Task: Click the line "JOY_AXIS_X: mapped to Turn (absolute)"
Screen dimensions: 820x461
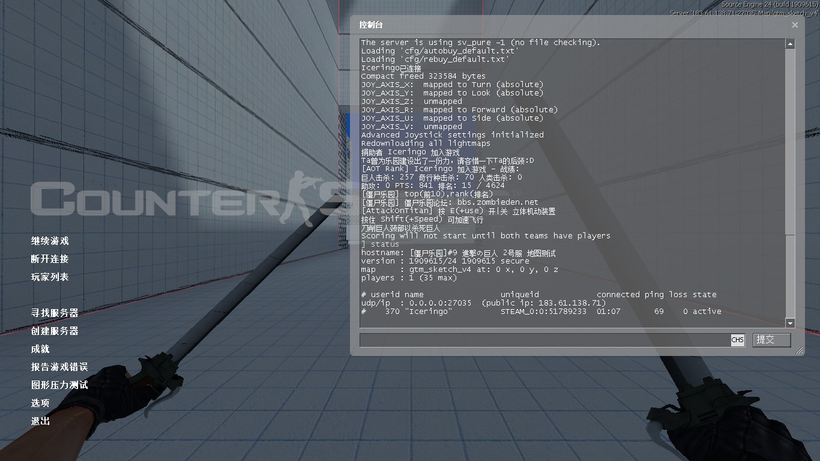Action: point(452,85)
